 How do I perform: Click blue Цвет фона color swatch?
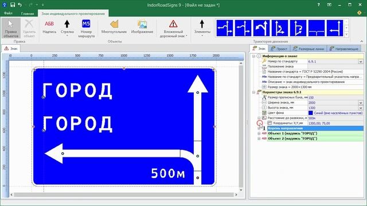[x=310, y=113]
